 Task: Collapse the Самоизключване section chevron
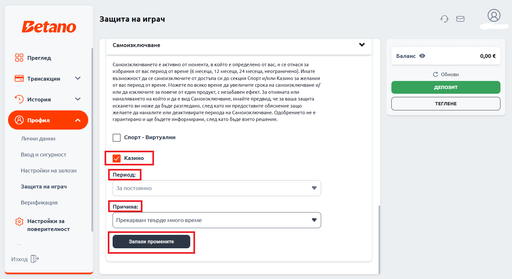click(x=362, y=45)
